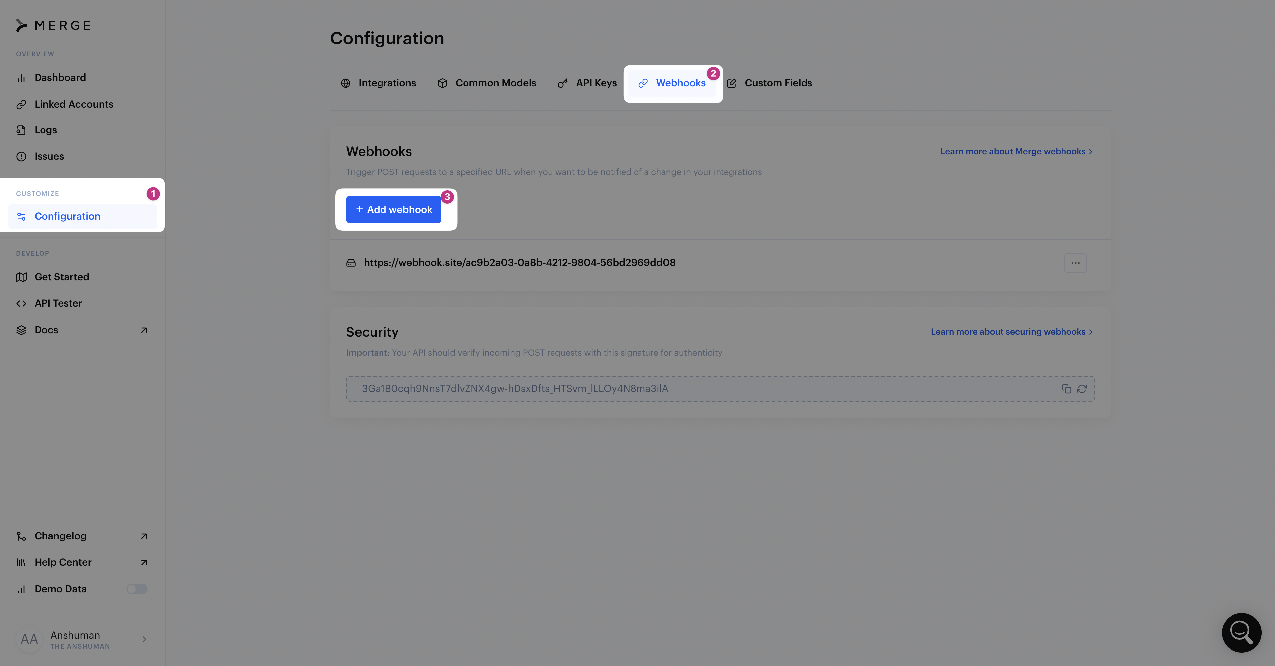Open Learn more about Merge webhooks
Screen dimensions: 1275x666
click(x=1016, y=151)
